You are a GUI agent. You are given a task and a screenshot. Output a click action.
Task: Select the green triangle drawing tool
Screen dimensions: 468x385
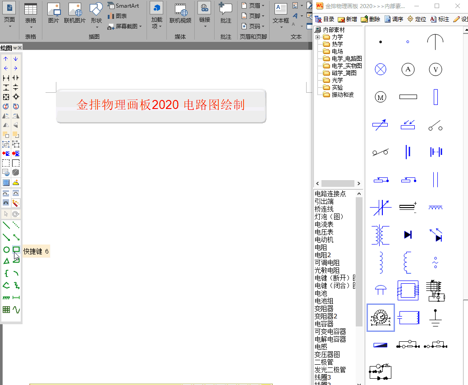click(x=6, y=261)
